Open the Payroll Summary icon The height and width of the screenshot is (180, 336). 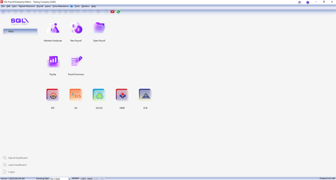click(76, 62)
